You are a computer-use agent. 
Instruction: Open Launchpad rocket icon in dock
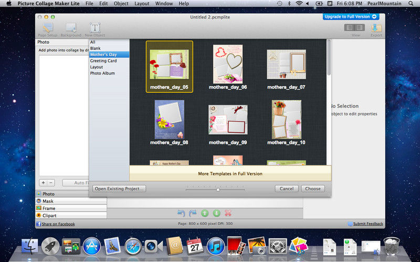50,246
